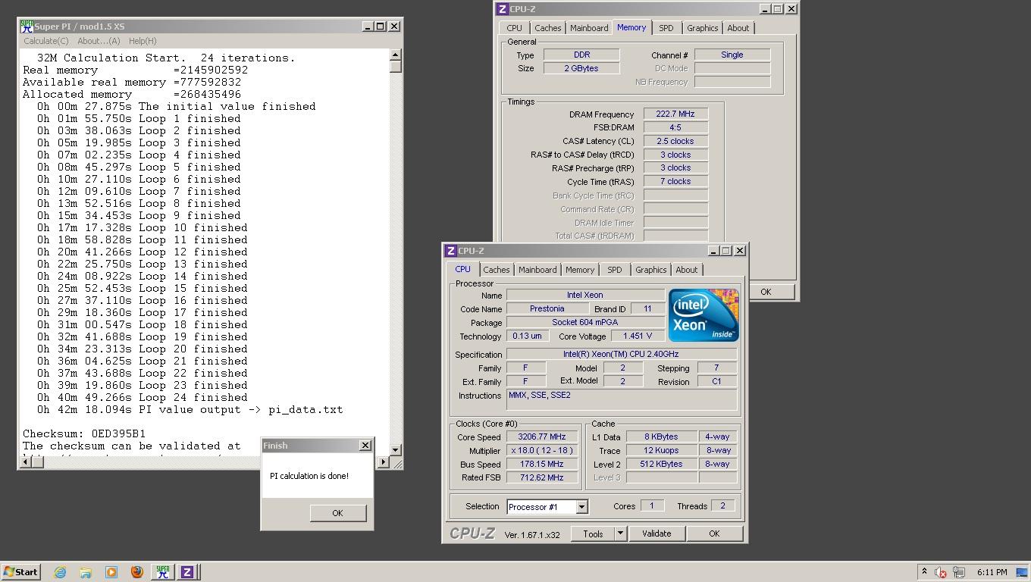Screen dimensions: 1031x582
Task: Click OK in front CPU-Z window
Action: point(714,533)
